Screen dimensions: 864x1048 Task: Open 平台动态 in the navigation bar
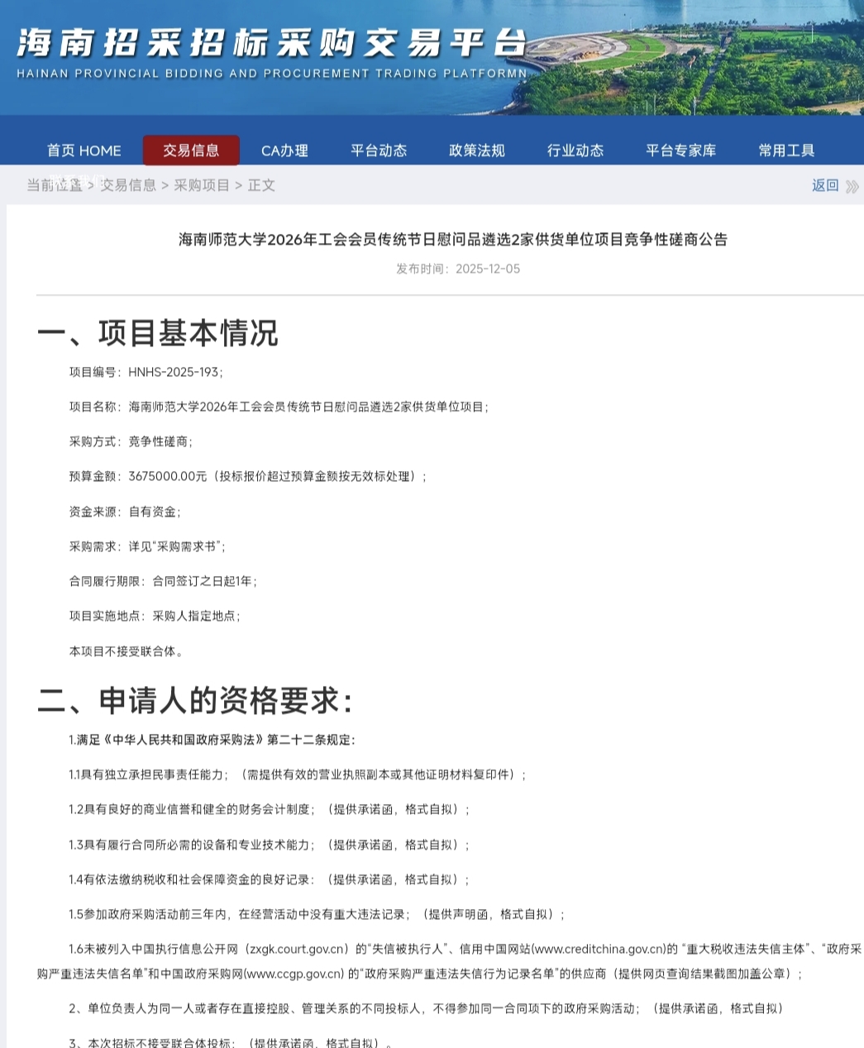pos(379,150)
